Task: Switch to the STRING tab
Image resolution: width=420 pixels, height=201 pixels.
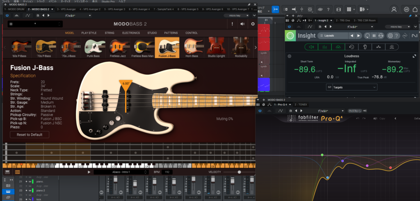Action: 110,33
